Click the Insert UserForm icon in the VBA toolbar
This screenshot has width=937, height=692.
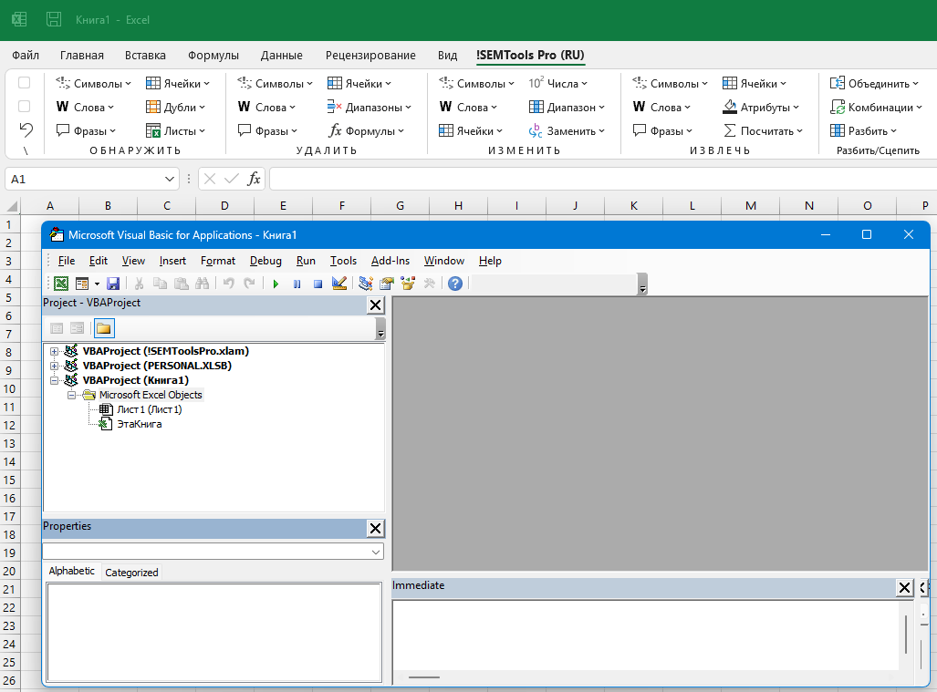coord(82,284)
